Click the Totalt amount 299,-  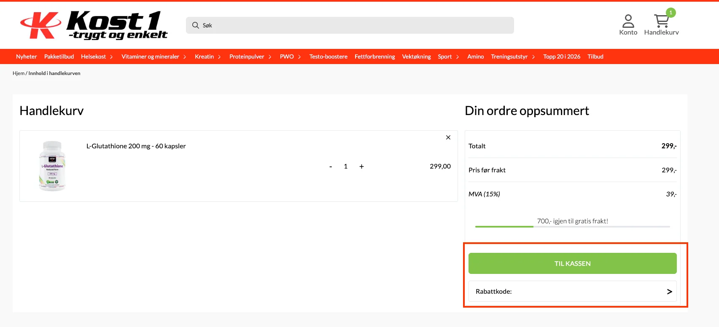[x=669, y=146]
